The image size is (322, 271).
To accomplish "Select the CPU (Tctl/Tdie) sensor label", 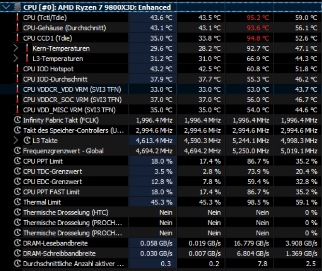I will pyautogui.click(x=45, y=18).
